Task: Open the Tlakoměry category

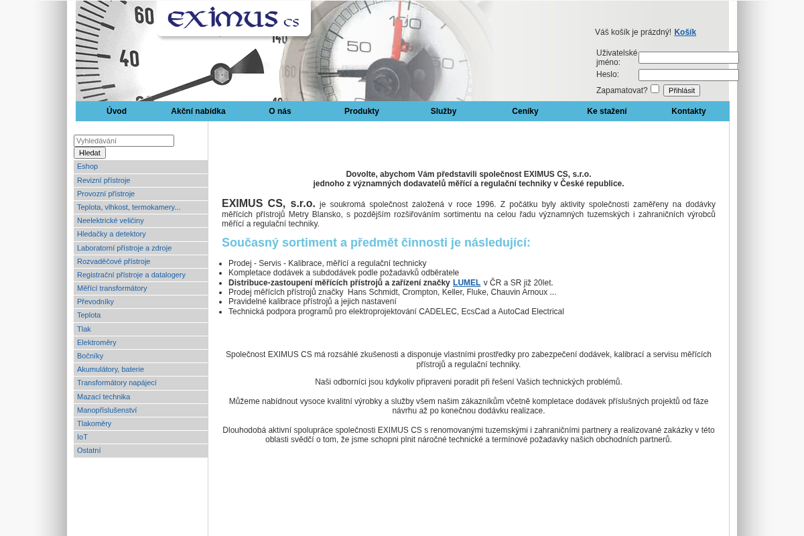Action: click(x=141, y=423)
